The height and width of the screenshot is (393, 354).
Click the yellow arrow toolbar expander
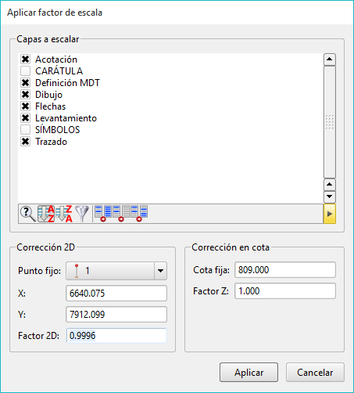pyautogui.click(x=330, y=214)
